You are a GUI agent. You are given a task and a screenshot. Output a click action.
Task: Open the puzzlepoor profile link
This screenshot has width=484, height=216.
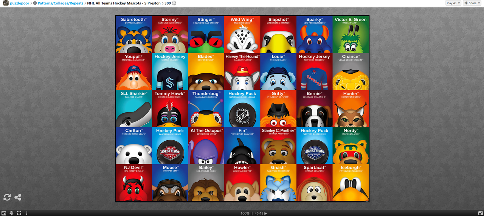pyautogui.click(x=20, y=3)
